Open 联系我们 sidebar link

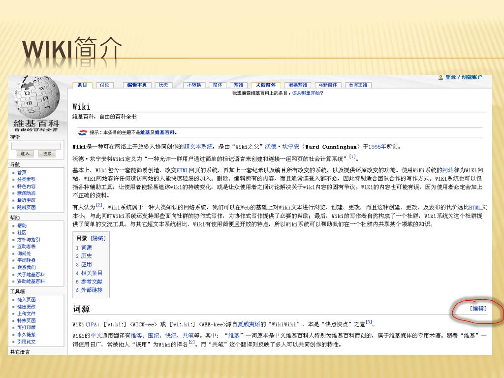click(27, 267)
